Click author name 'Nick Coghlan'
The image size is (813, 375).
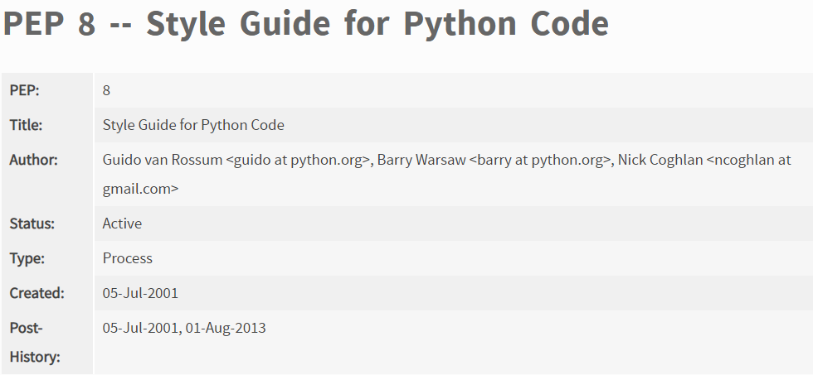pos(660,159)
